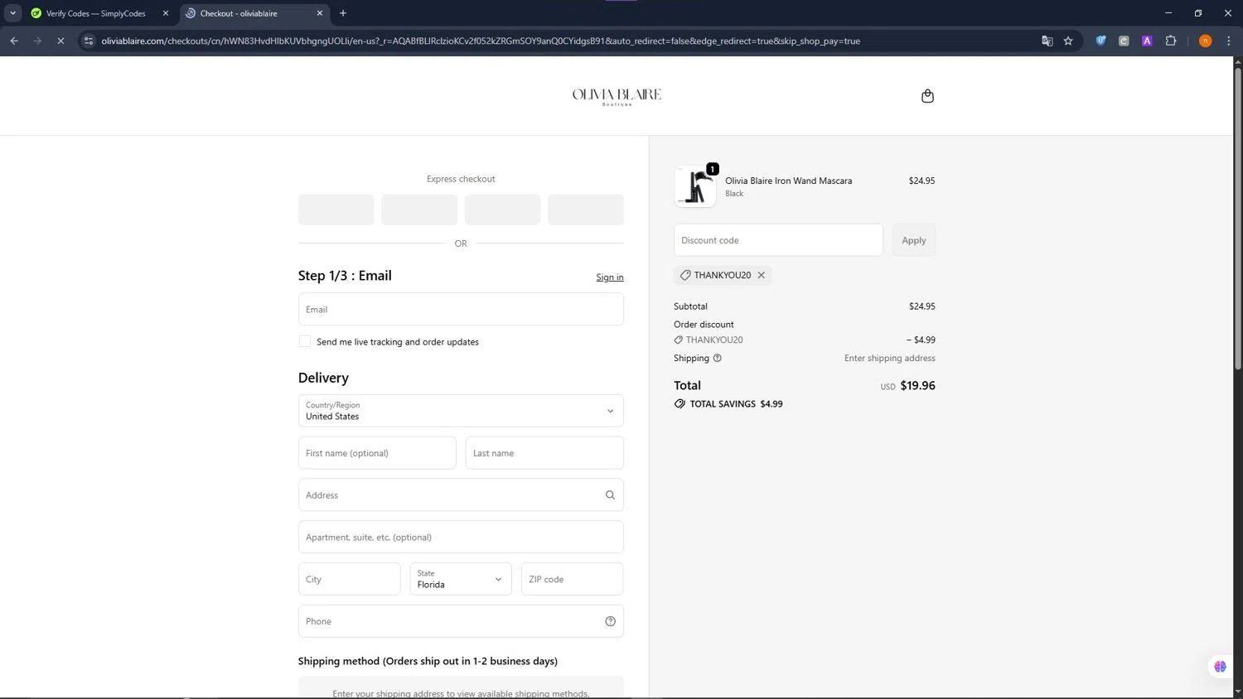The image size is (1243, 699).
Task: Click the browser address bar URL
Action: 481,41
